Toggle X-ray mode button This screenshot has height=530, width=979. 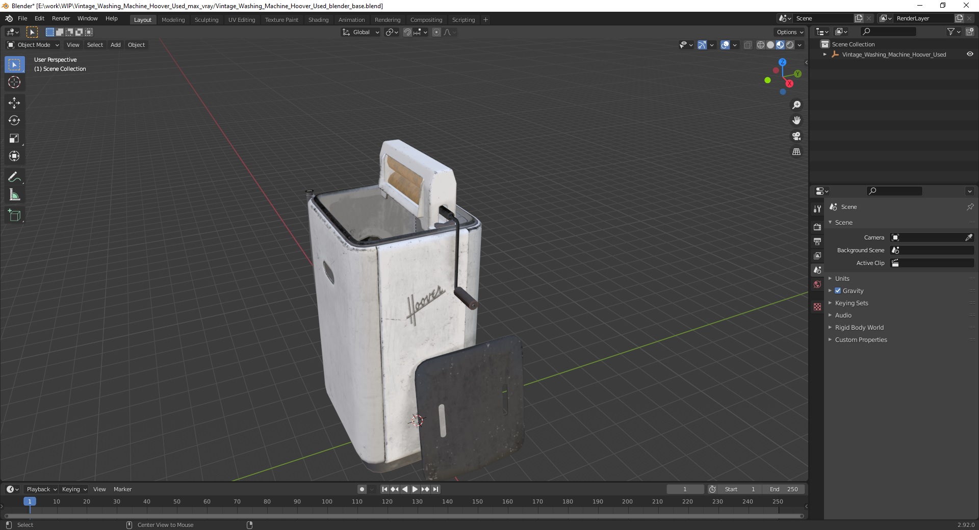coord(748,45)
